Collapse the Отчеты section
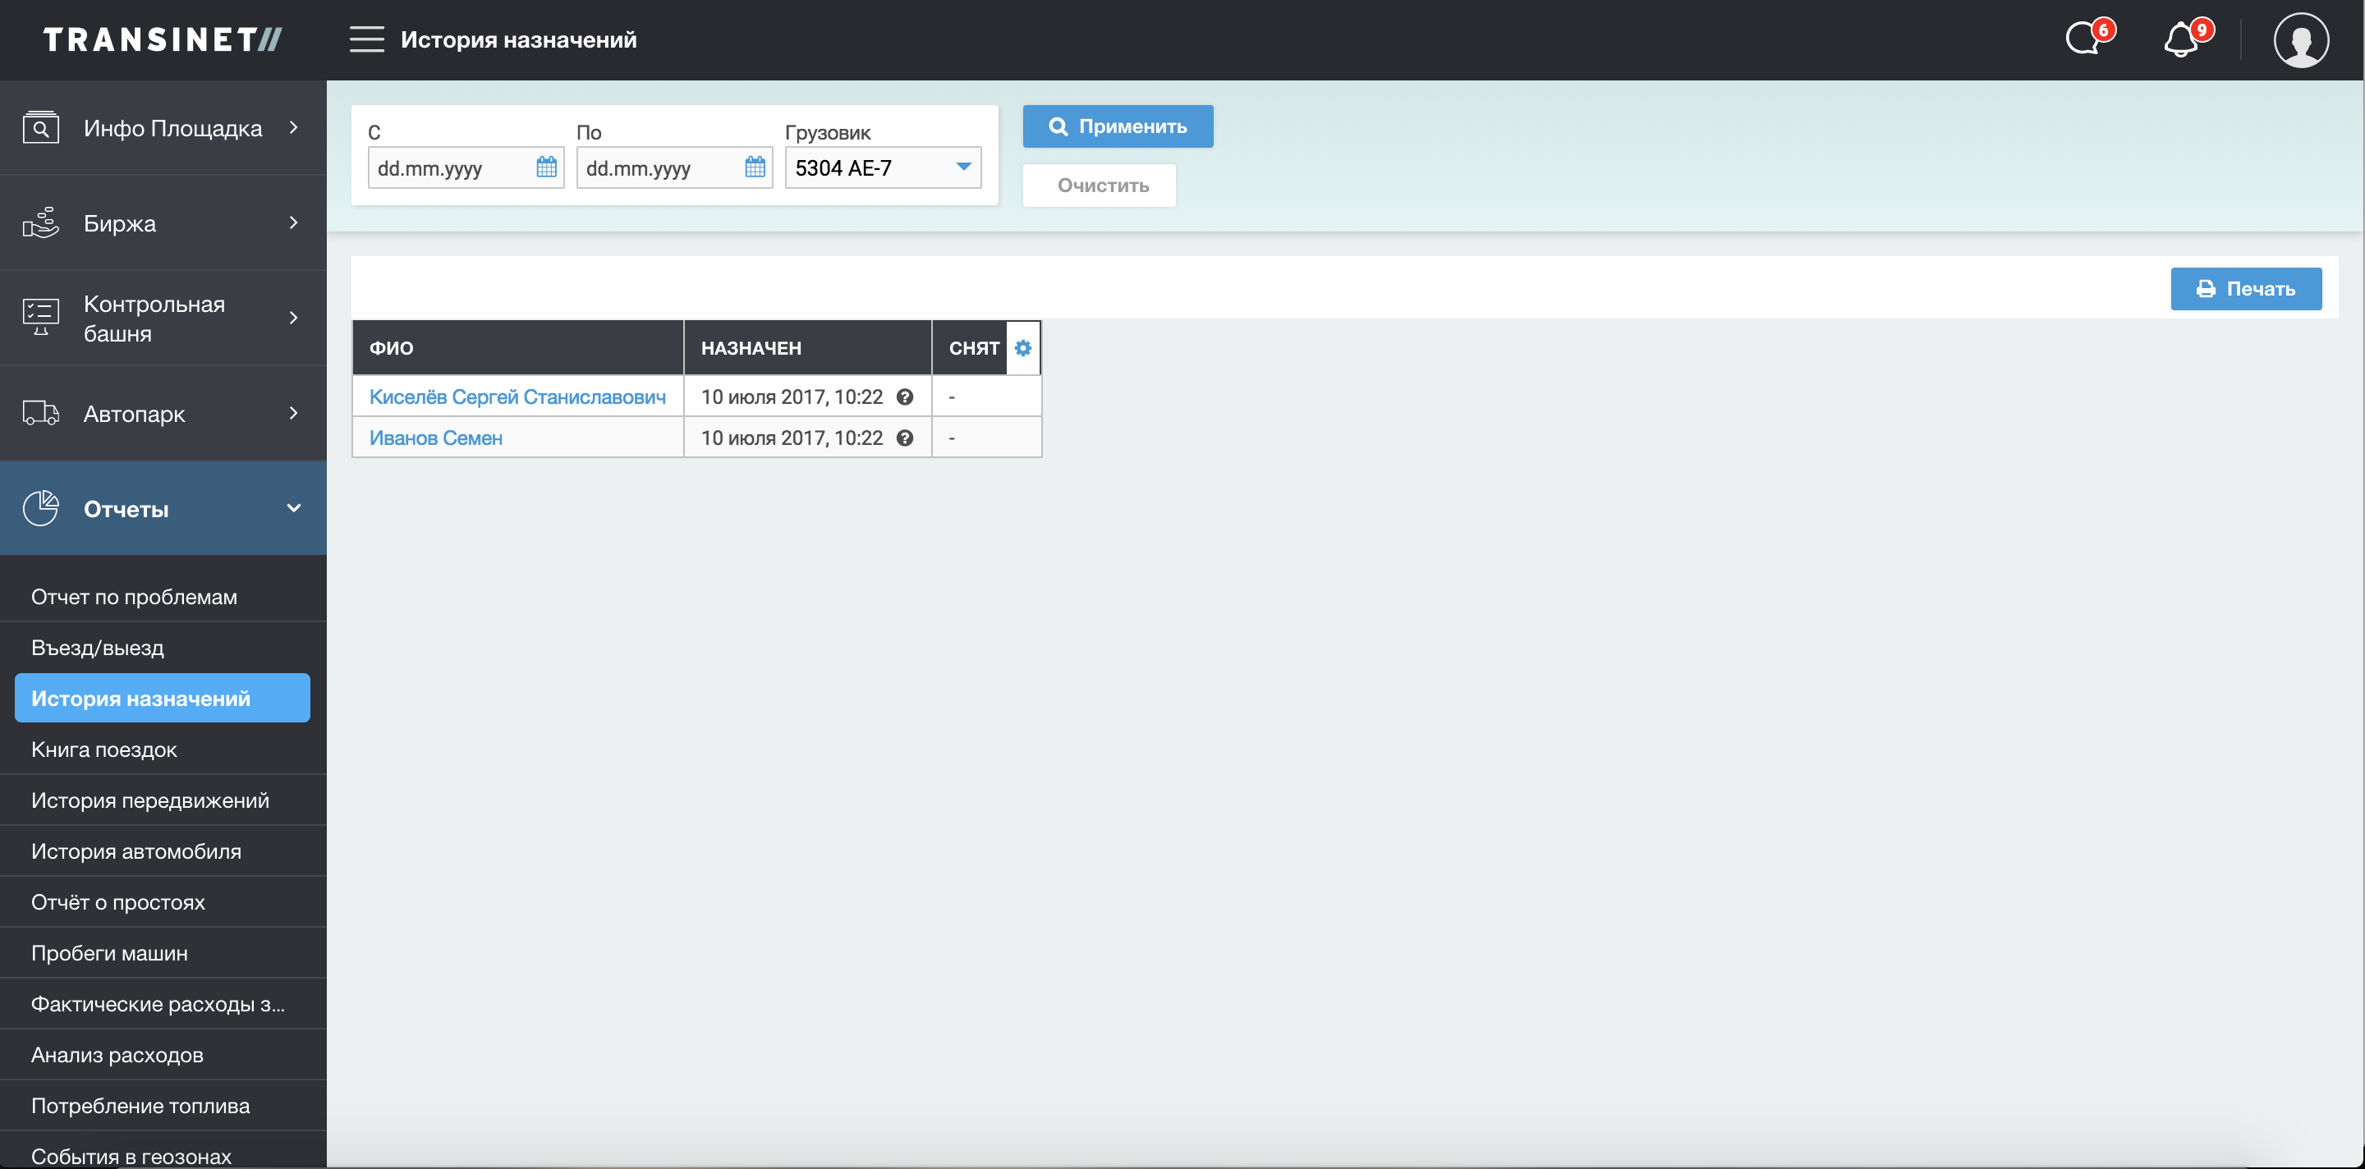Viewport: 2365px width, 1169px height. (x=163, y=508)
